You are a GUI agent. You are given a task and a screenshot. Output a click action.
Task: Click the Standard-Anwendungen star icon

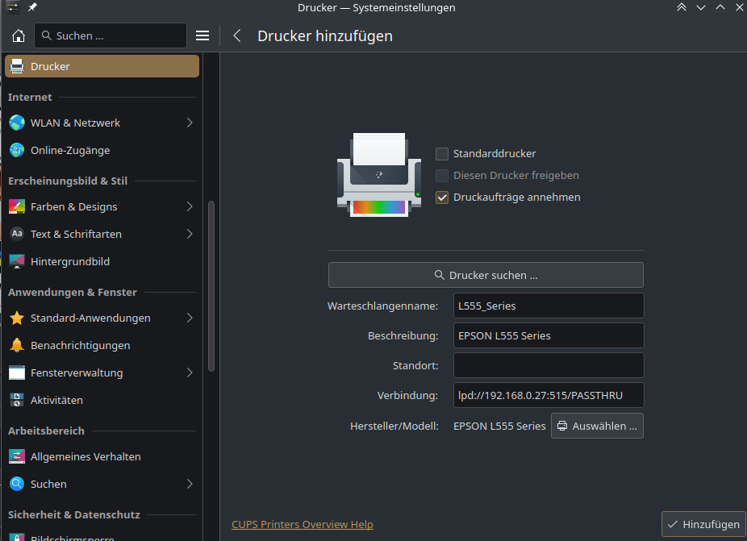pos(17,318)
